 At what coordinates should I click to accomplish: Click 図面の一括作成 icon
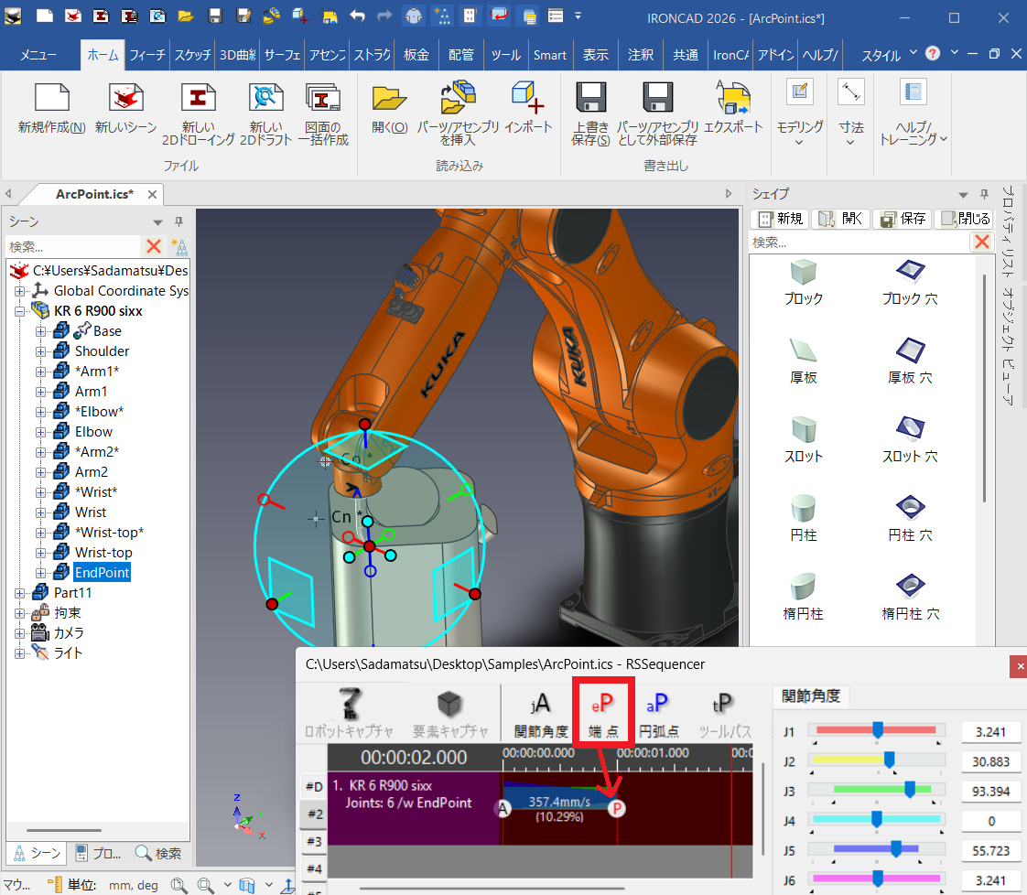tap(323, 113)
